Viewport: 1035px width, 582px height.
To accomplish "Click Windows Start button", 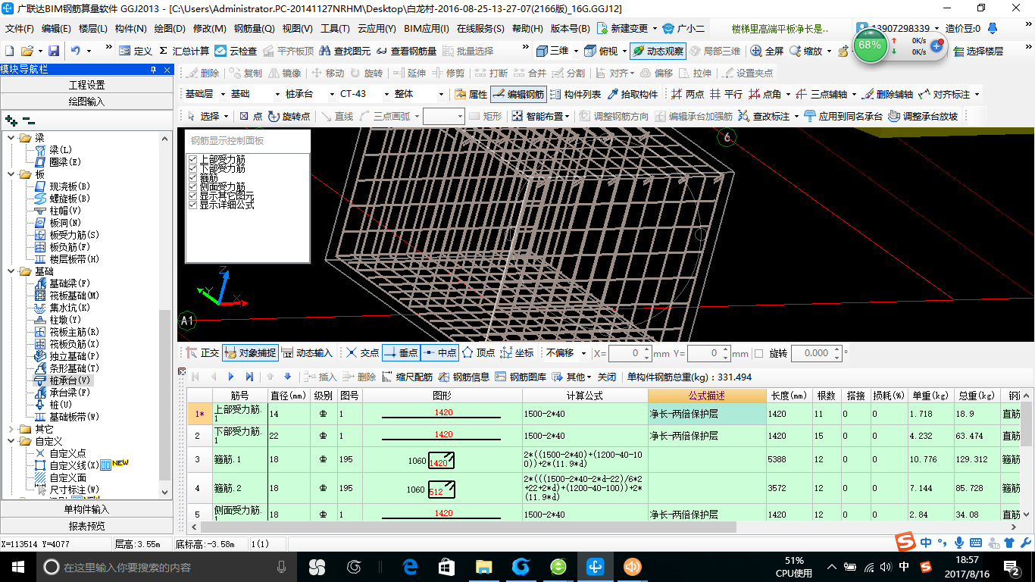I will (17, 566).
